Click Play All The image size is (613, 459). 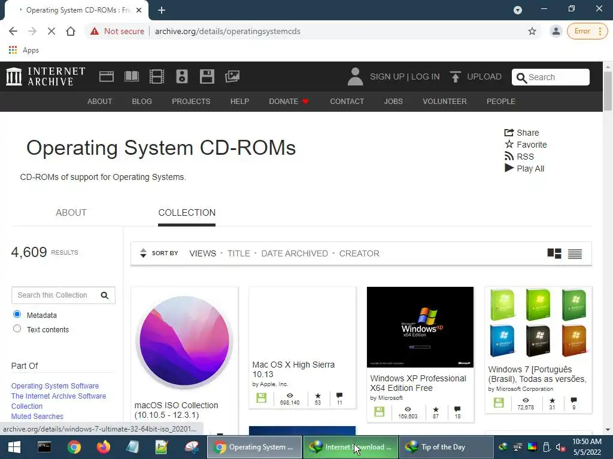pos(524,169)
